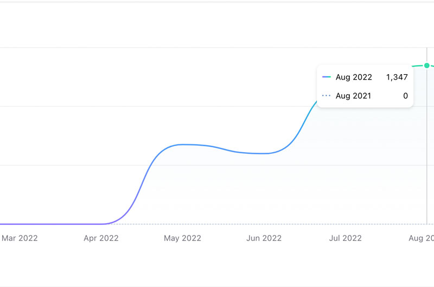Click the vertical crosshair line below the marker
Screen dimensions: 434x287
tap(427, 162)
